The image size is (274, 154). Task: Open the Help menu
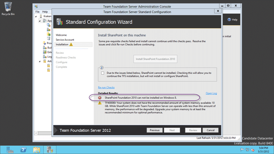45,12
